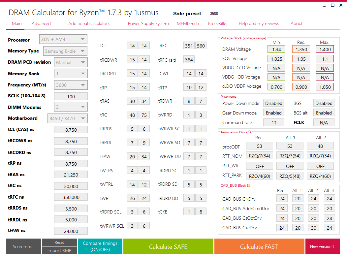347x261 pixels.
Task: Click the tRC ns field showing 30,000
Action: [71, 186]
